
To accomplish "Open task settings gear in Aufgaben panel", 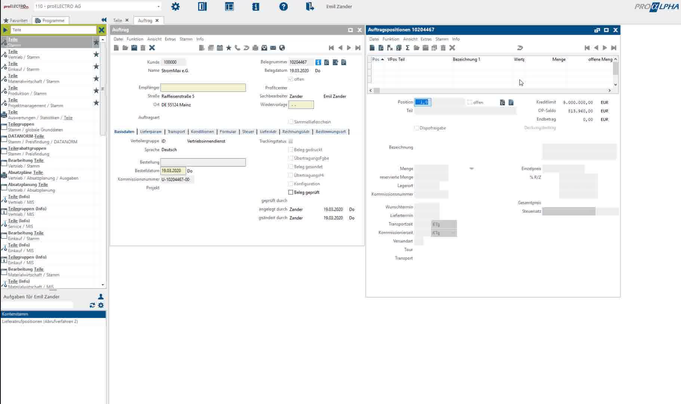I will click(101, 305).
